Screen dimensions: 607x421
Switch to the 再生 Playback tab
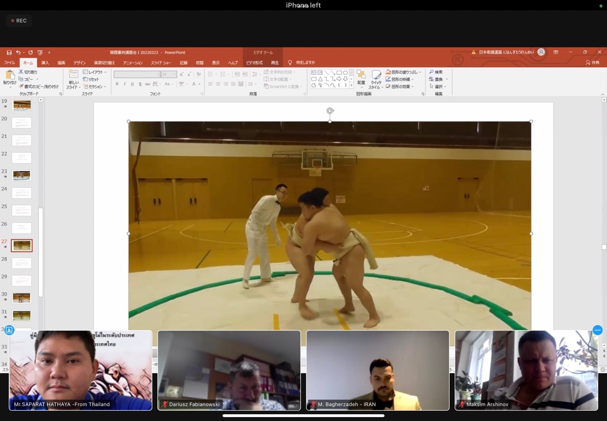click(275, 62)
